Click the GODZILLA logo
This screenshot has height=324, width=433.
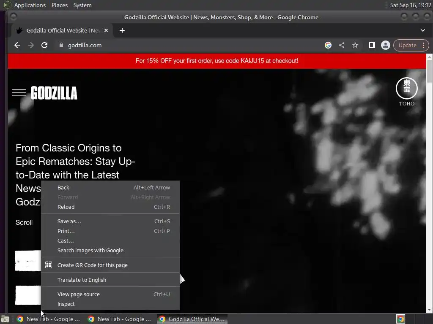[x=54, y=93]
